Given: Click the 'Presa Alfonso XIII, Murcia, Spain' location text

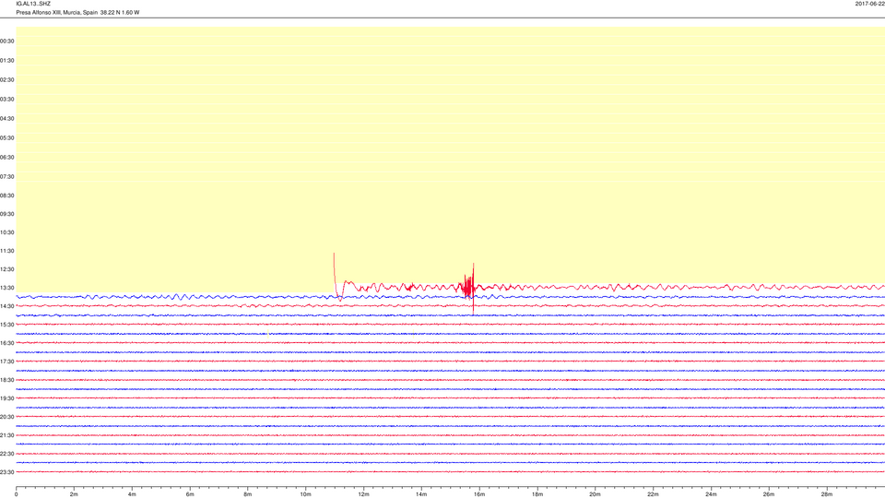Looking at the screenshot, I should [57, 12].
